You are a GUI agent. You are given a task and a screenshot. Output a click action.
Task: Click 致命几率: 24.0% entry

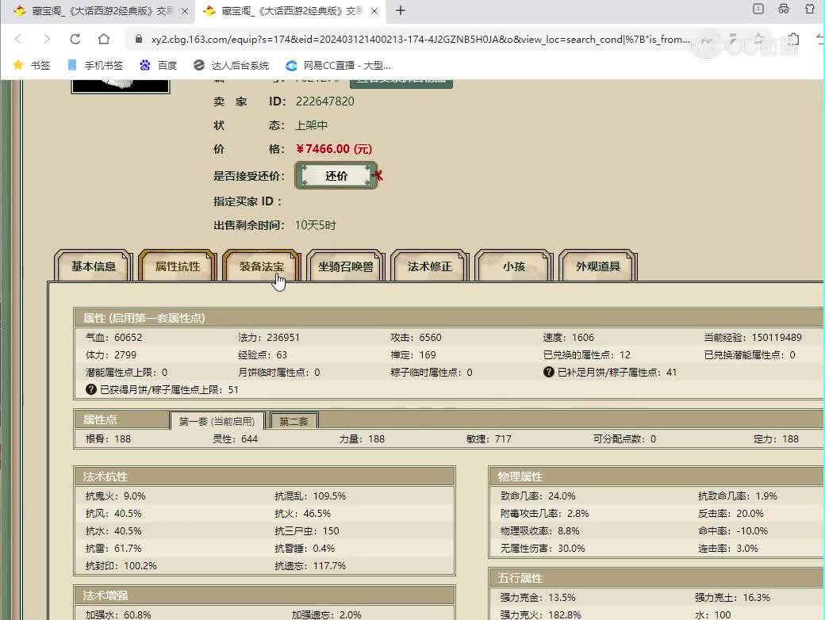coord(538,496)
